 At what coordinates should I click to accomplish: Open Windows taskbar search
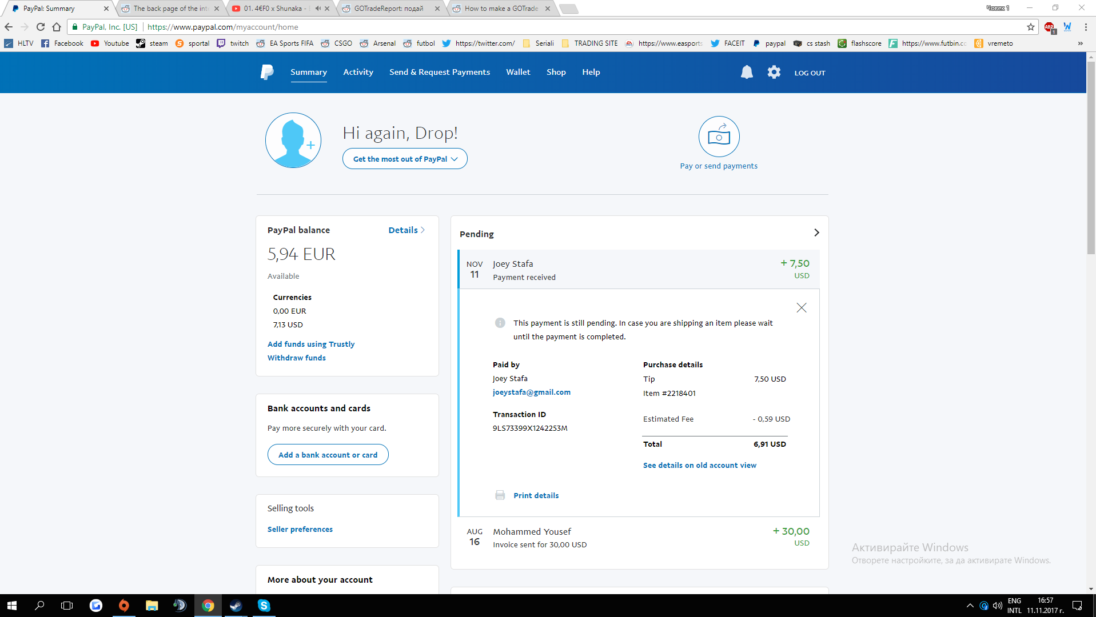39,606
